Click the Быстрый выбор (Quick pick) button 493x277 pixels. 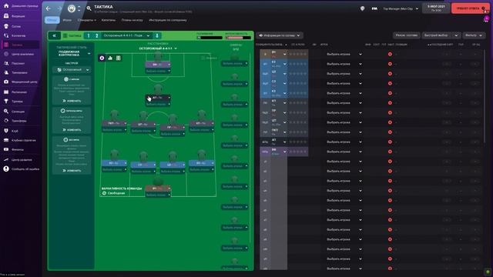click(x=438, y=35)
